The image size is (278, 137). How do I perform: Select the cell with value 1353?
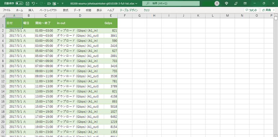pyautogui.click(x=111, y=132)
